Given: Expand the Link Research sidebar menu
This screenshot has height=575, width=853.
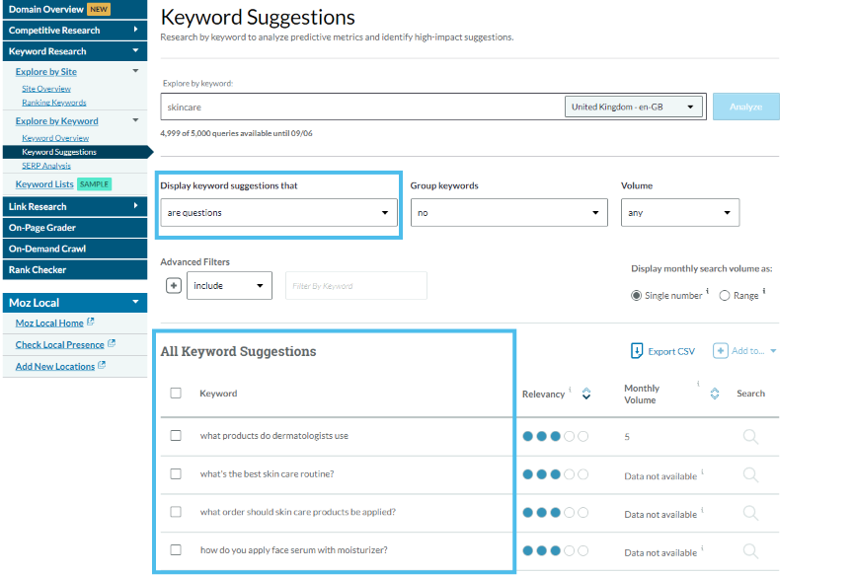Looking at the screenshot, I should pos(75,207).
